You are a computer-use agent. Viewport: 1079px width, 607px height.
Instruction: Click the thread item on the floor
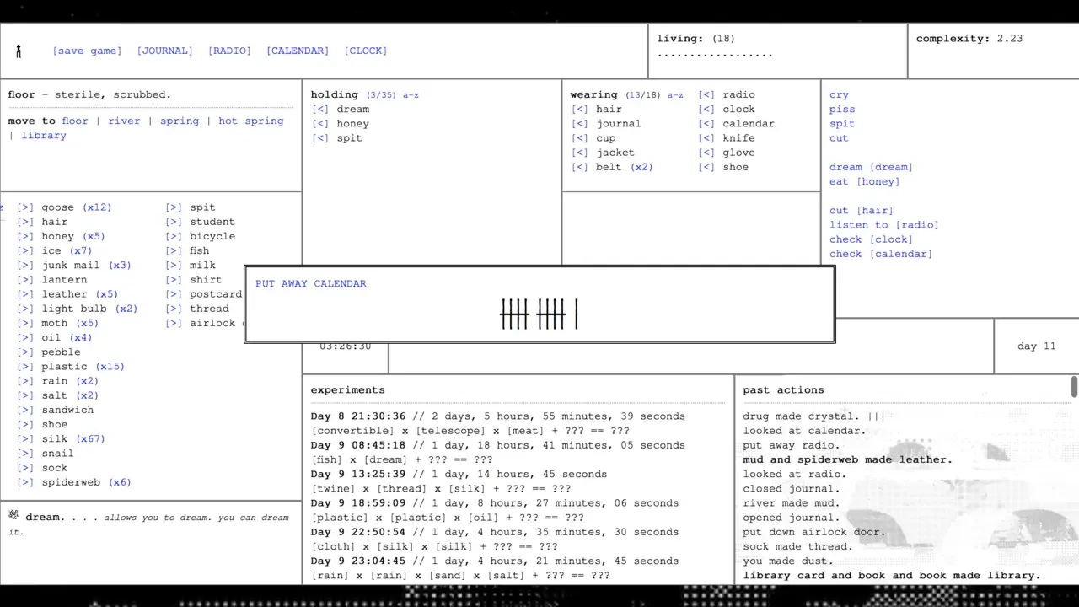[x=209, y=309]
